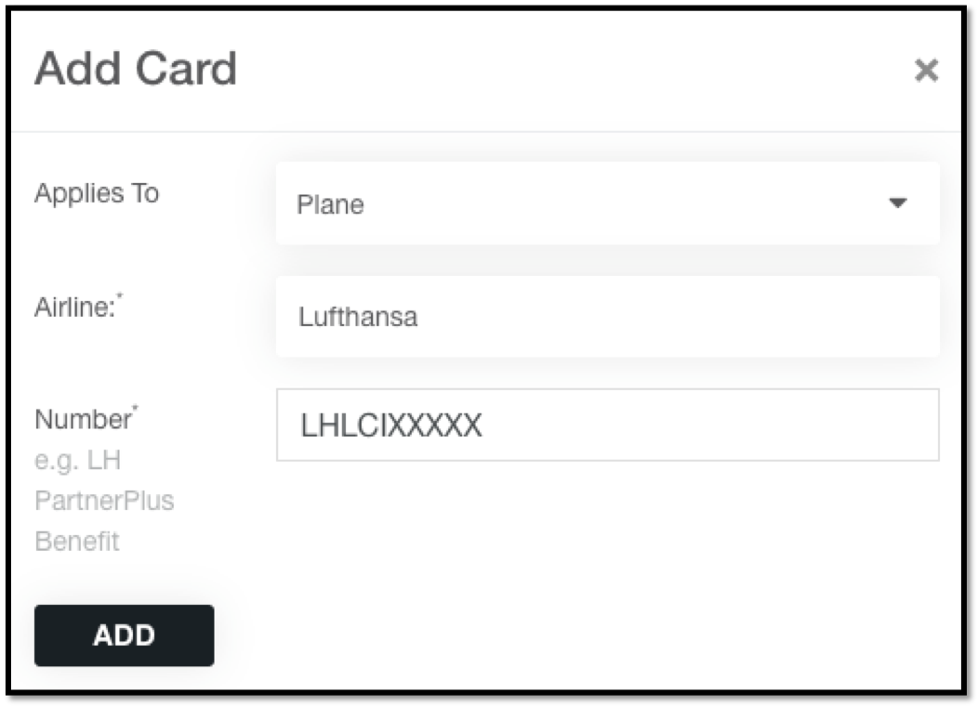Click the required asterisk beside Number
The image size is (978, 706).
click(x=136, y=408)
